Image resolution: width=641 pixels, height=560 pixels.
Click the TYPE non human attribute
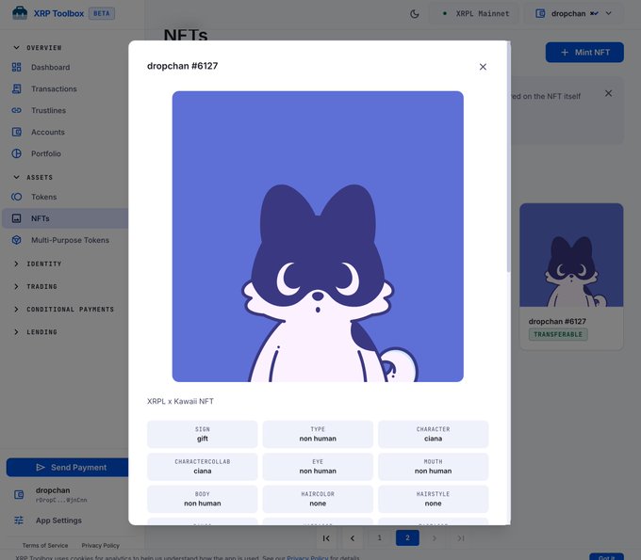(x=318, y=434)
